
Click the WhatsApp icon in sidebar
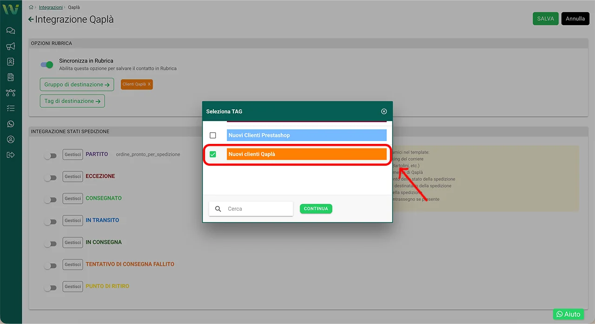[x=11, y=124]
